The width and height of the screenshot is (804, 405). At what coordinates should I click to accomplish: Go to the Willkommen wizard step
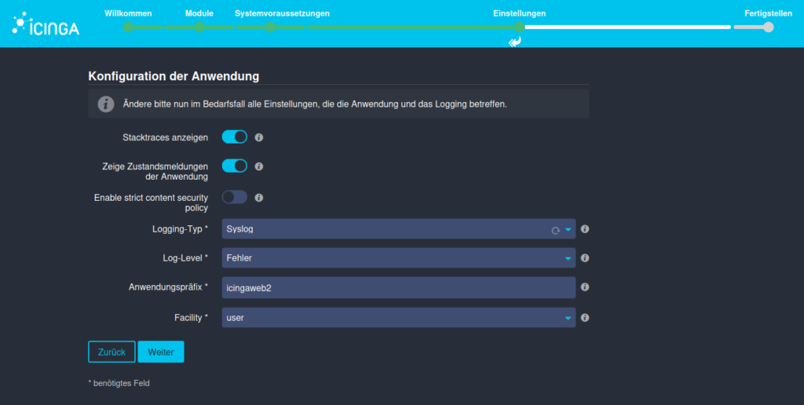point(128,27)
